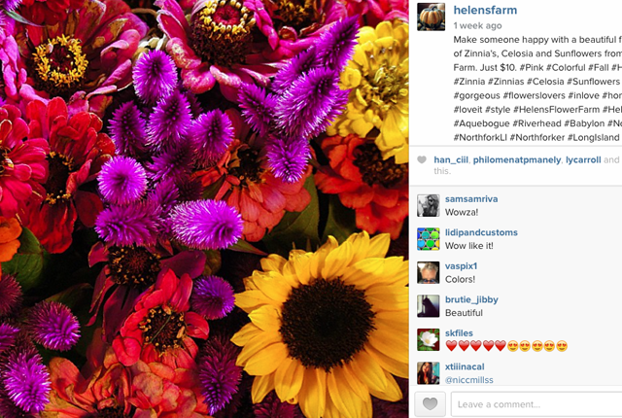Screen dimensions: 622x418
Task: Open the helensfarm username link
Action: coord(485,10)
